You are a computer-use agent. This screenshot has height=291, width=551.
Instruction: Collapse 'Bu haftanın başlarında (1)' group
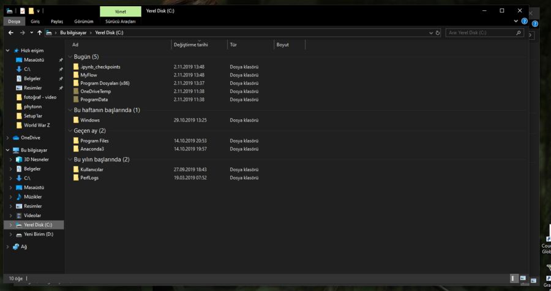70,110
